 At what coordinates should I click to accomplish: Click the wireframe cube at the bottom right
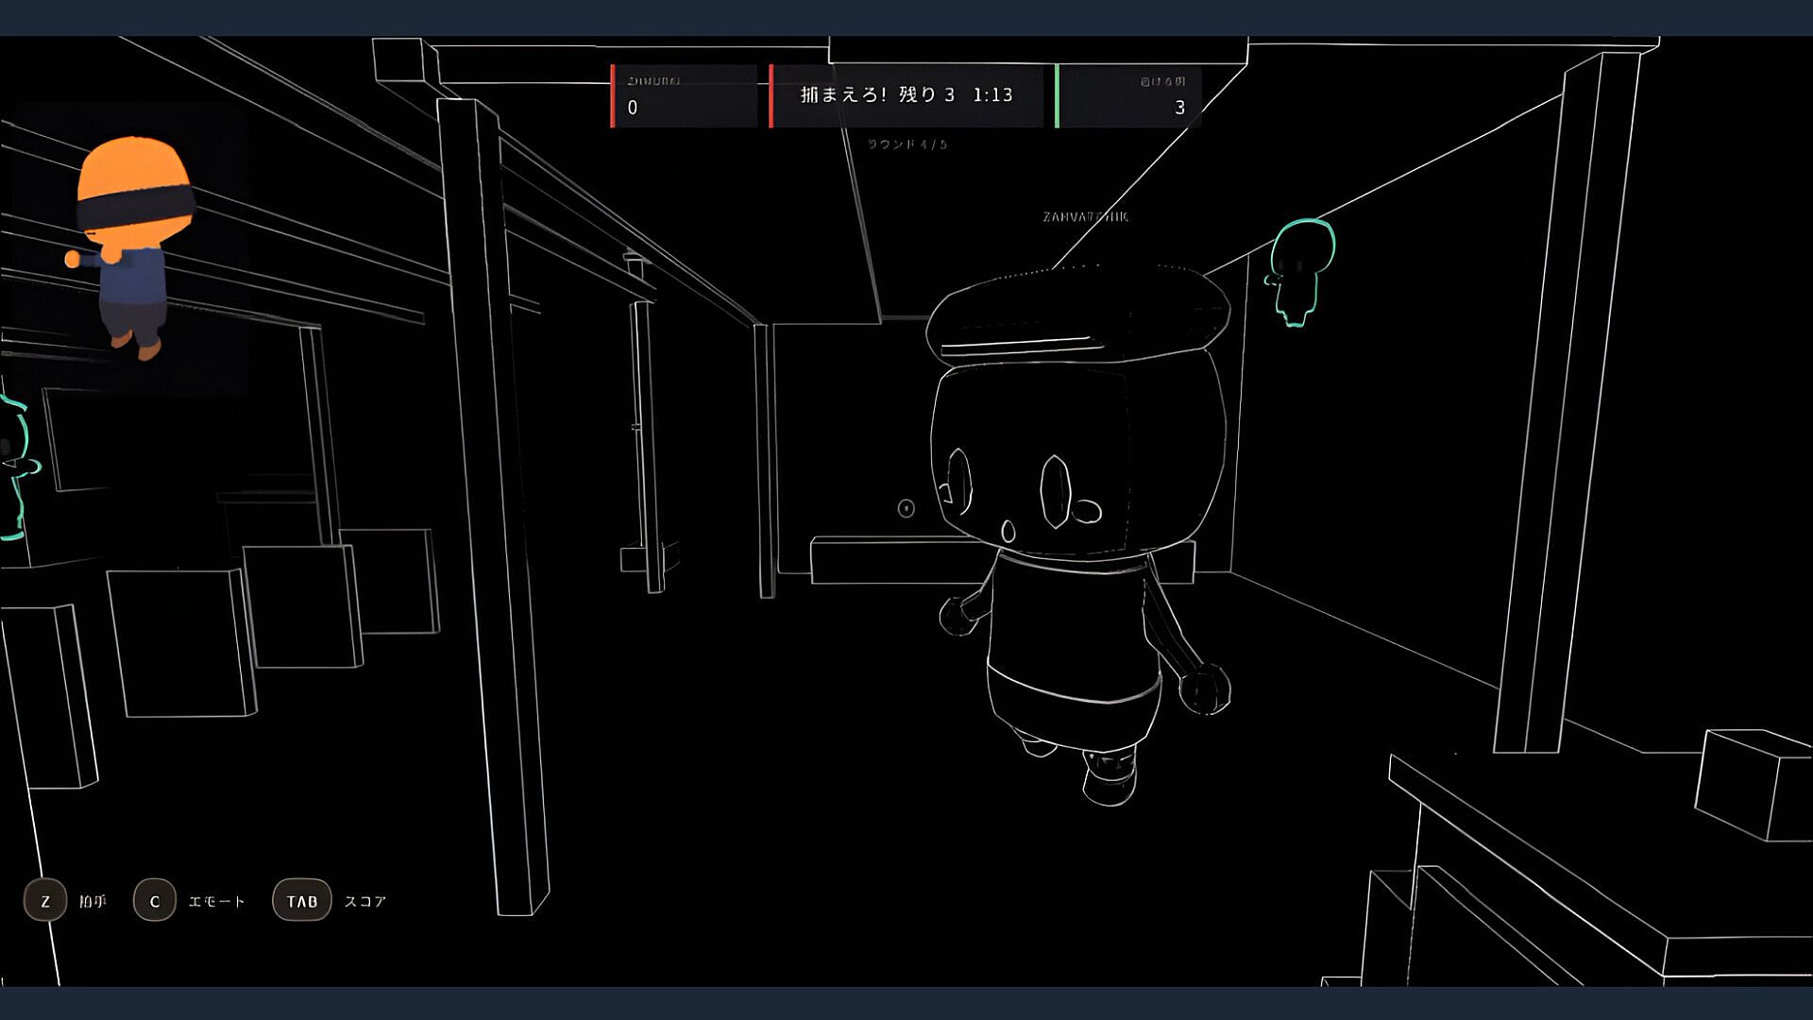click(x=1753, y=784)
